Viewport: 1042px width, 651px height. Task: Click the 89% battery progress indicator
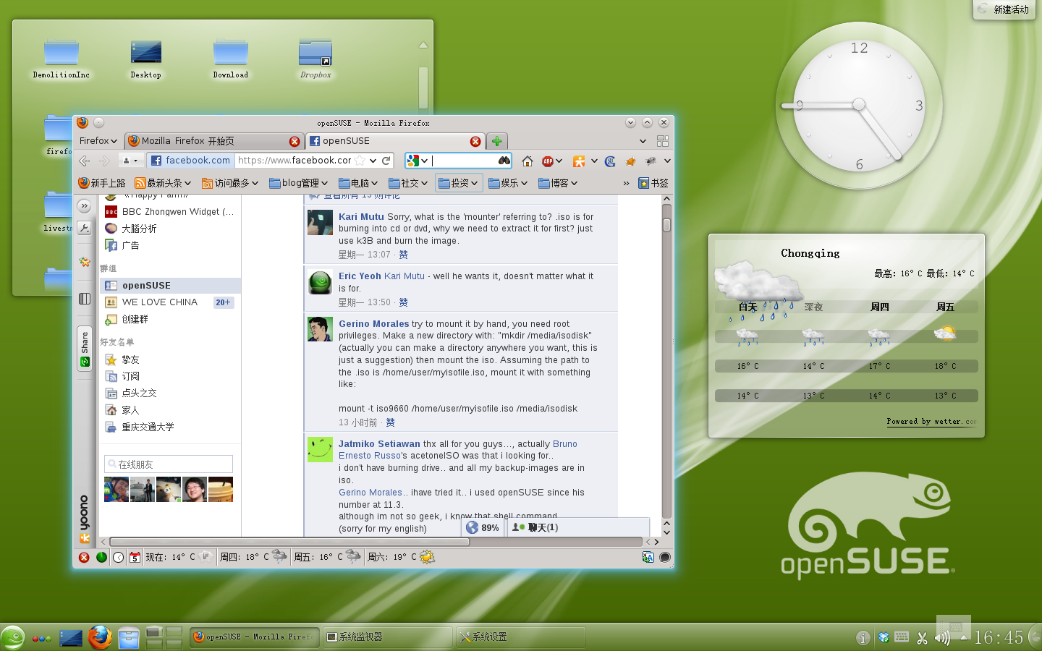(483, 527)
